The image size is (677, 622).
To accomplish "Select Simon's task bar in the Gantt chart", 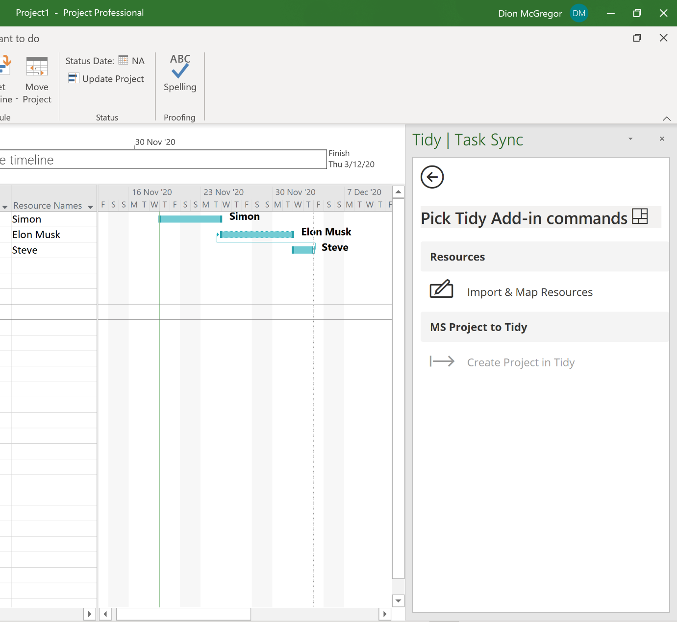I will (190, 219).
